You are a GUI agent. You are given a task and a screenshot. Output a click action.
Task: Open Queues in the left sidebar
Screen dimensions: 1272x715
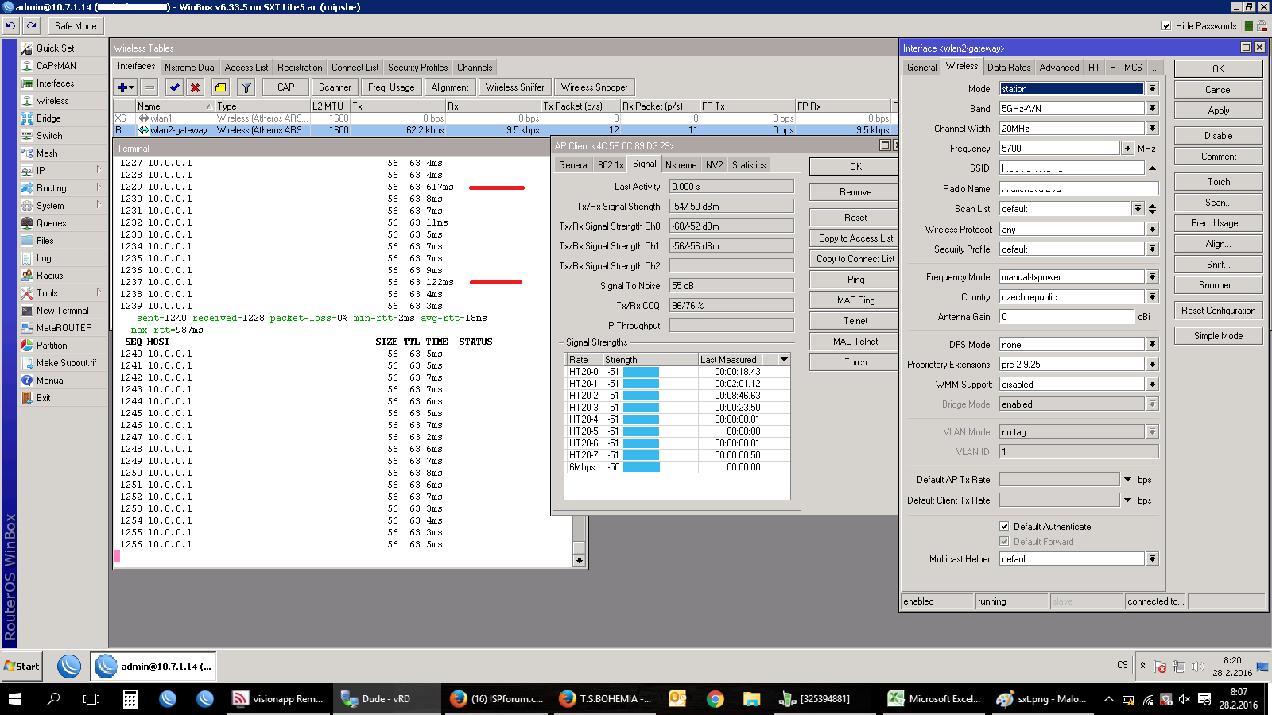pos(51,223)
